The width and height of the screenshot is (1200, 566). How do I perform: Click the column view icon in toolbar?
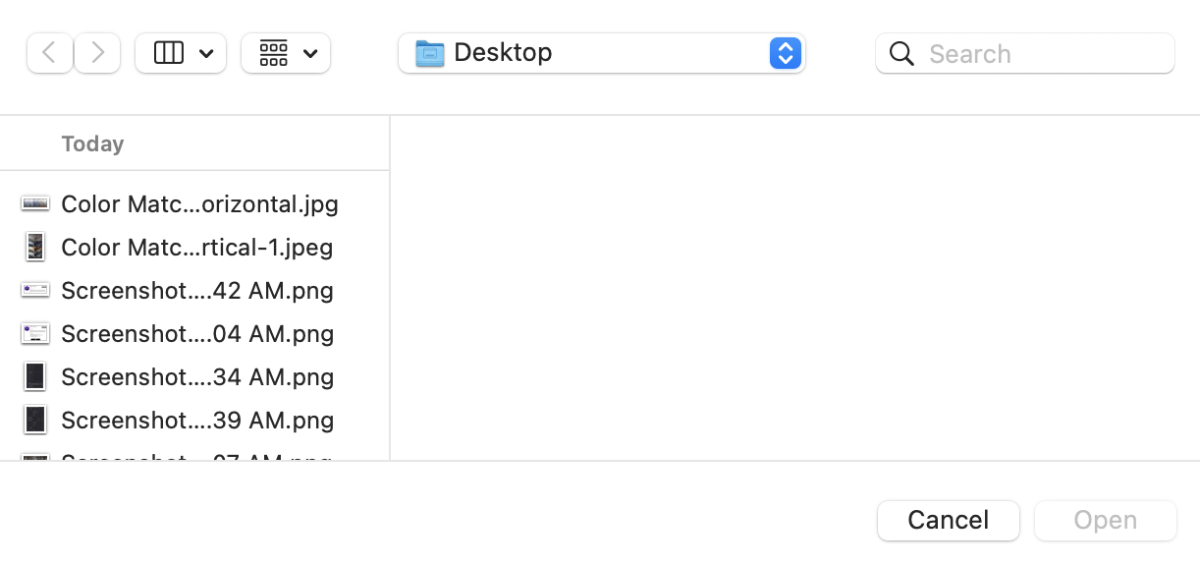click(169, 53)
